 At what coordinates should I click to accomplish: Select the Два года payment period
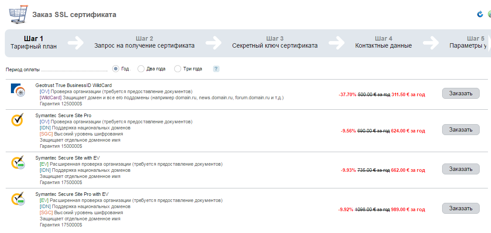tap(141, 69)
